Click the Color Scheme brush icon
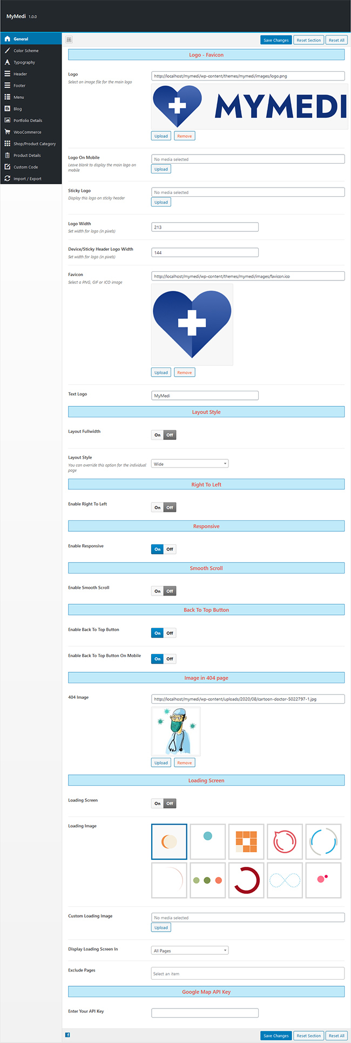Viewport: 351px width, 1043px height. point(7,50)
